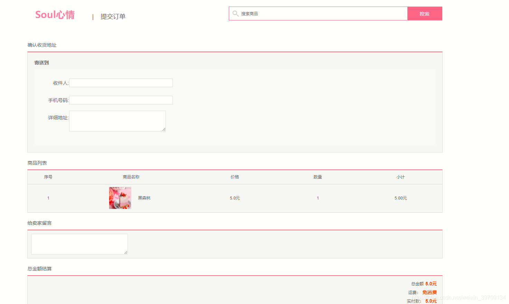This screenshot has height=304, width=509.
Task: Click the 总金额结算 section heading
Action: (x=40, y=269)
